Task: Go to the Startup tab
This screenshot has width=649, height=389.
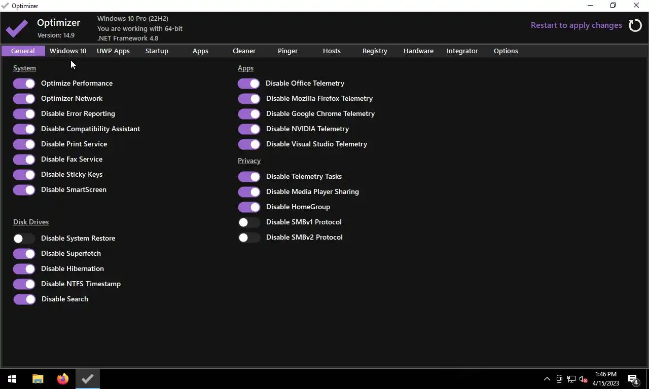Action: [157, 51]
